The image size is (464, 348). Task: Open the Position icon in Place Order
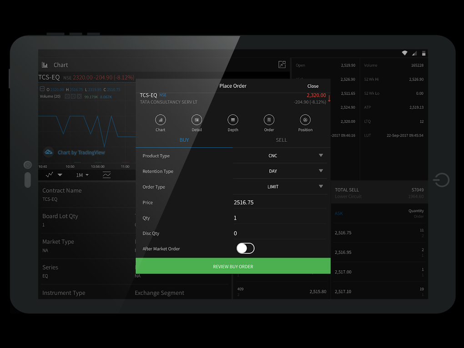pos(305,120)
